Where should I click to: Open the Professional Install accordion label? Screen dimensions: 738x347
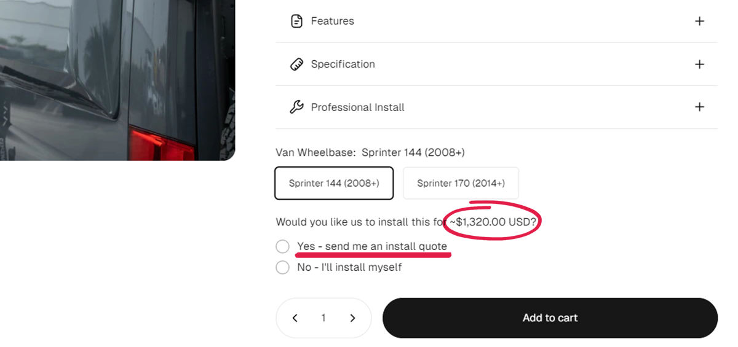[x=357, y=107]
